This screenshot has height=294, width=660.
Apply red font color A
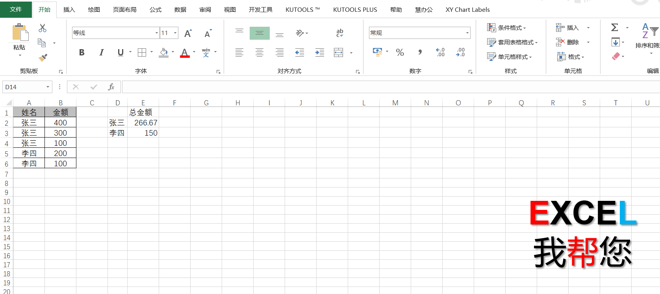pos(185,52)
